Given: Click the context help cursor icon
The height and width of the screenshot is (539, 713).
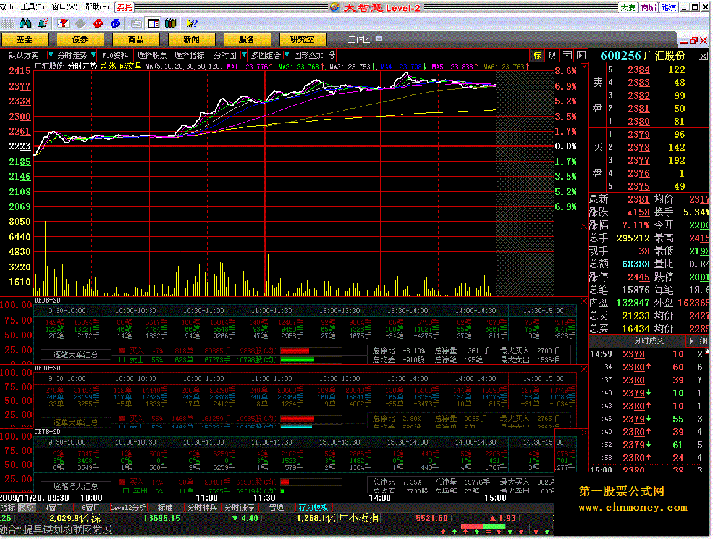Looking at the screenshot, I should tap(192, 23).
